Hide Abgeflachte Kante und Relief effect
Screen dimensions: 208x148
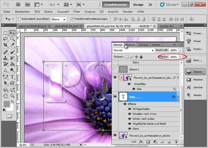click(129, 124)
